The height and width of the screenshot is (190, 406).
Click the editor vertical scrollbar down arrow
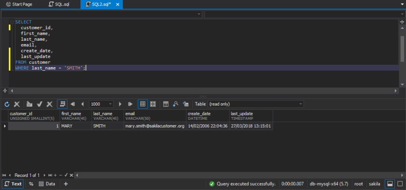click(x=402, y=84)
